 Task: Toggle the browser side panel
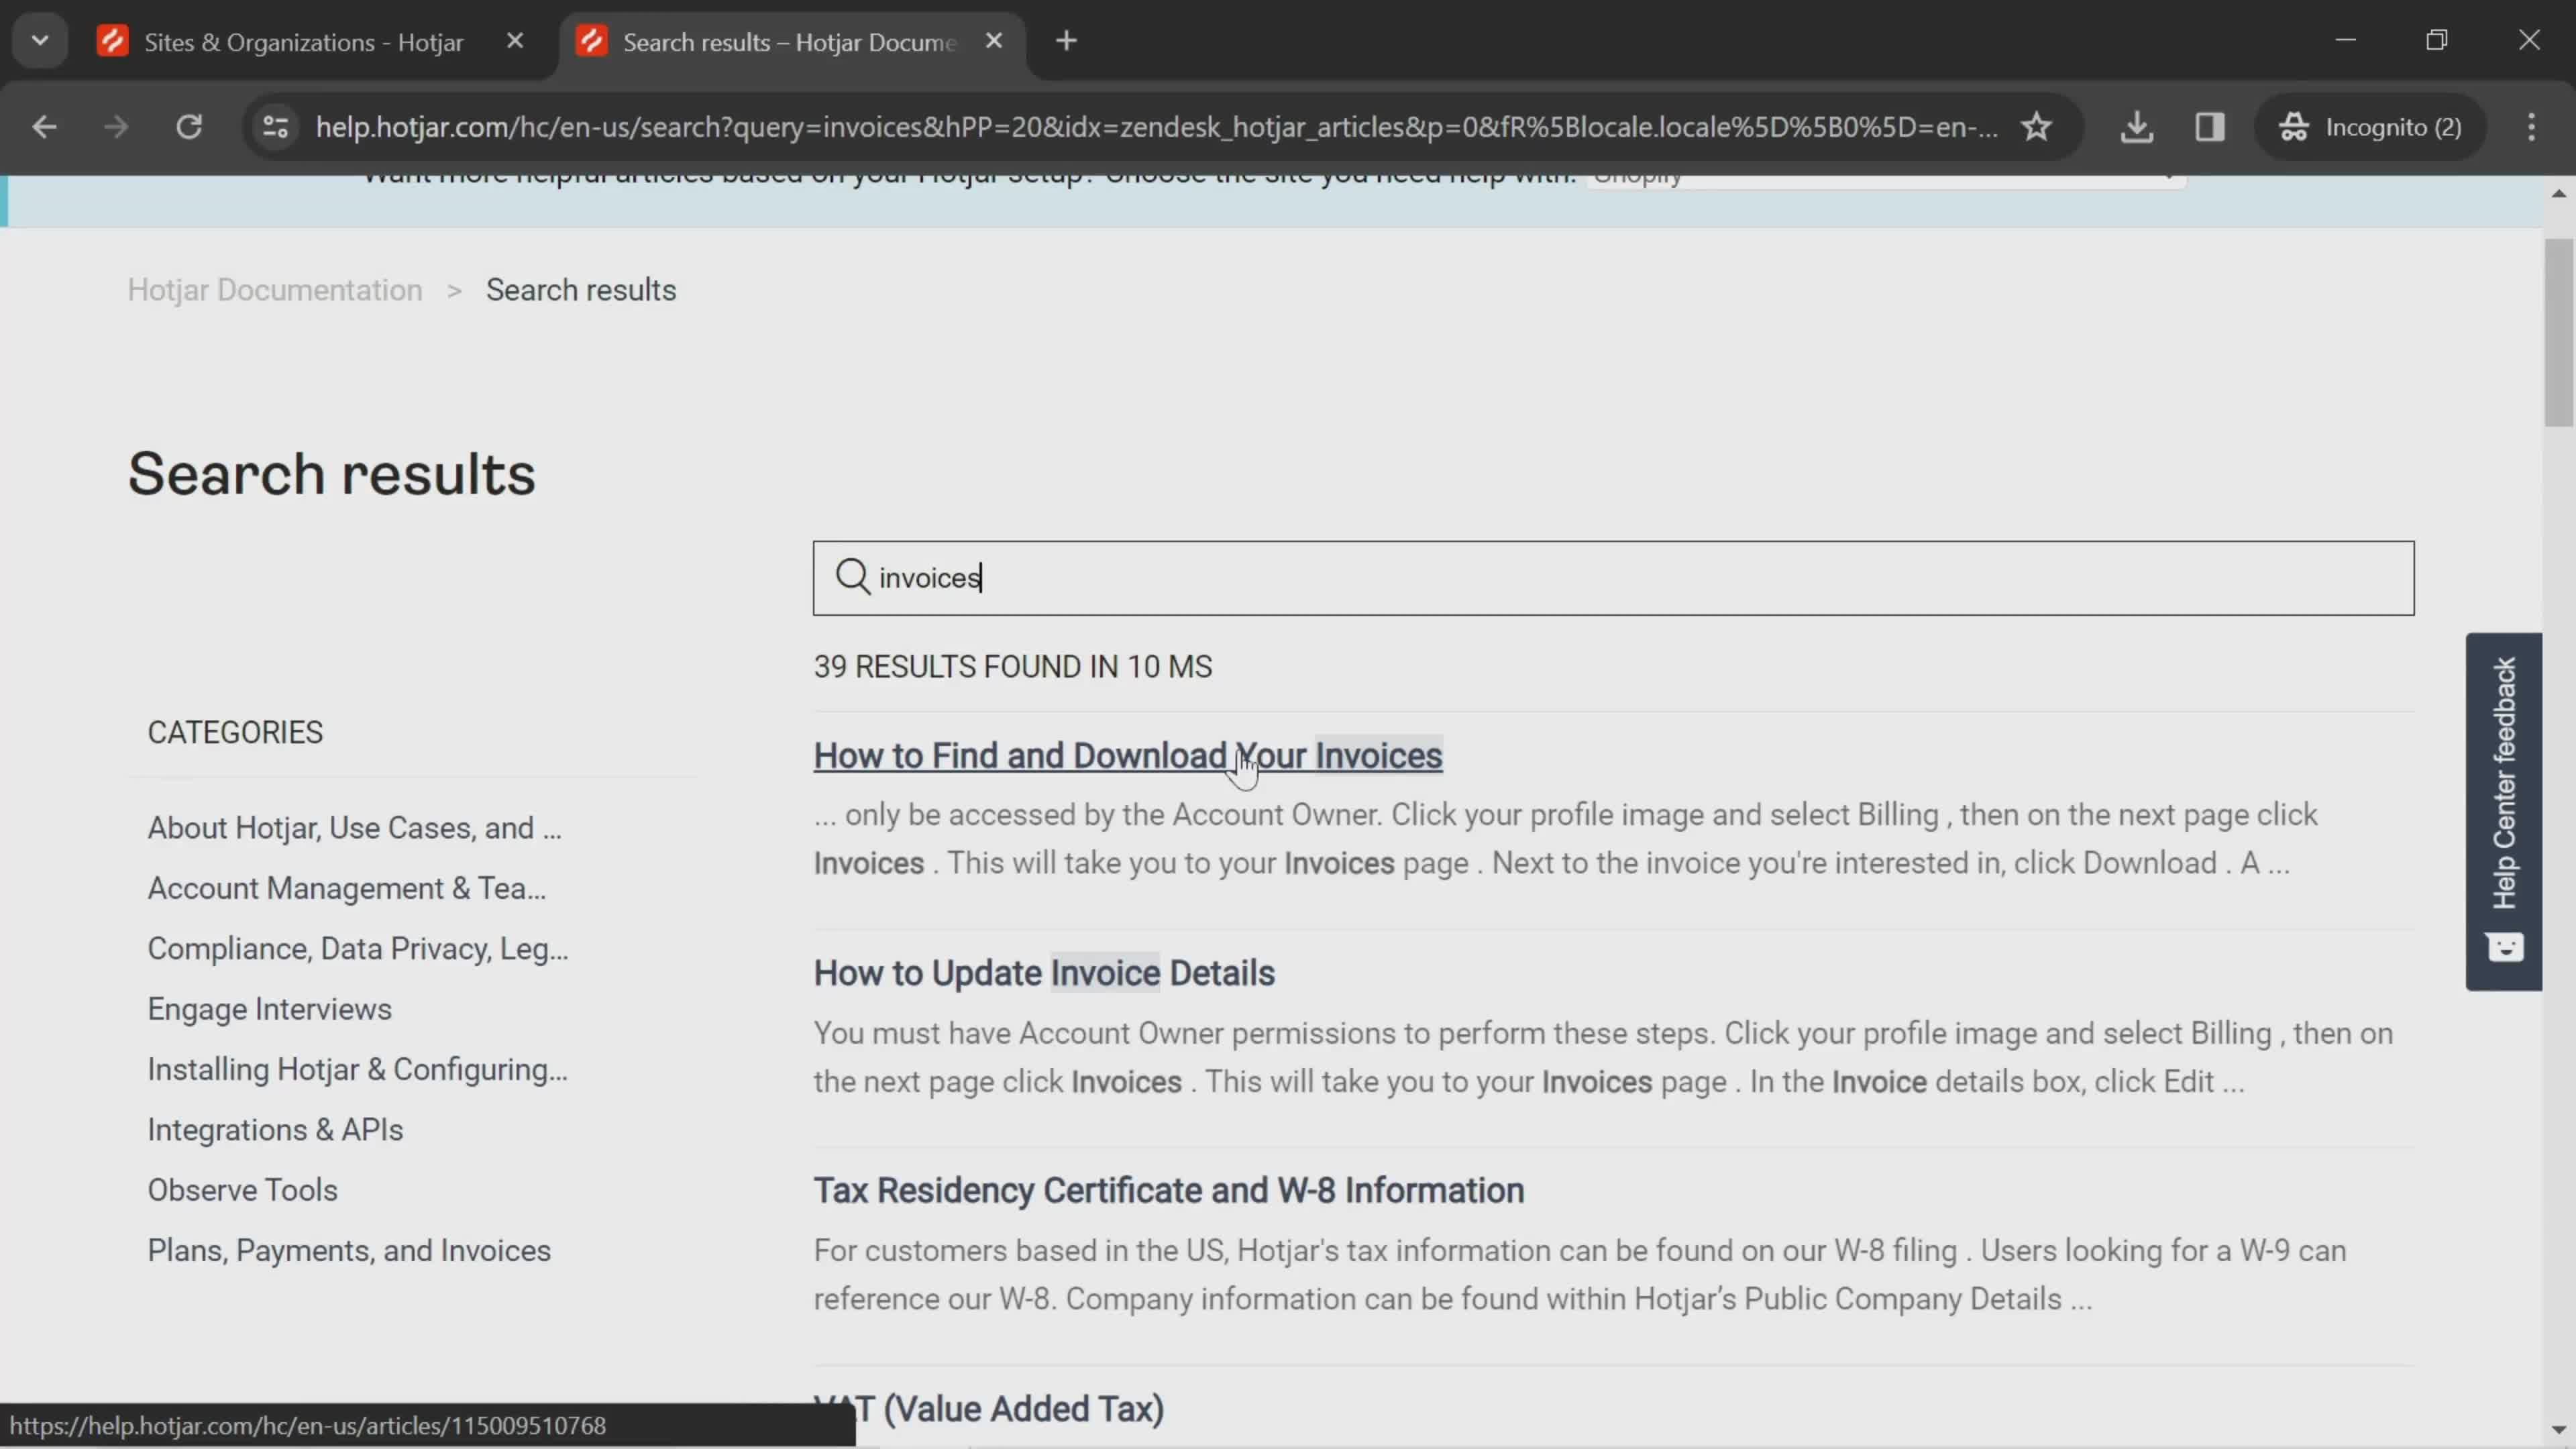tap(2209, 127)
